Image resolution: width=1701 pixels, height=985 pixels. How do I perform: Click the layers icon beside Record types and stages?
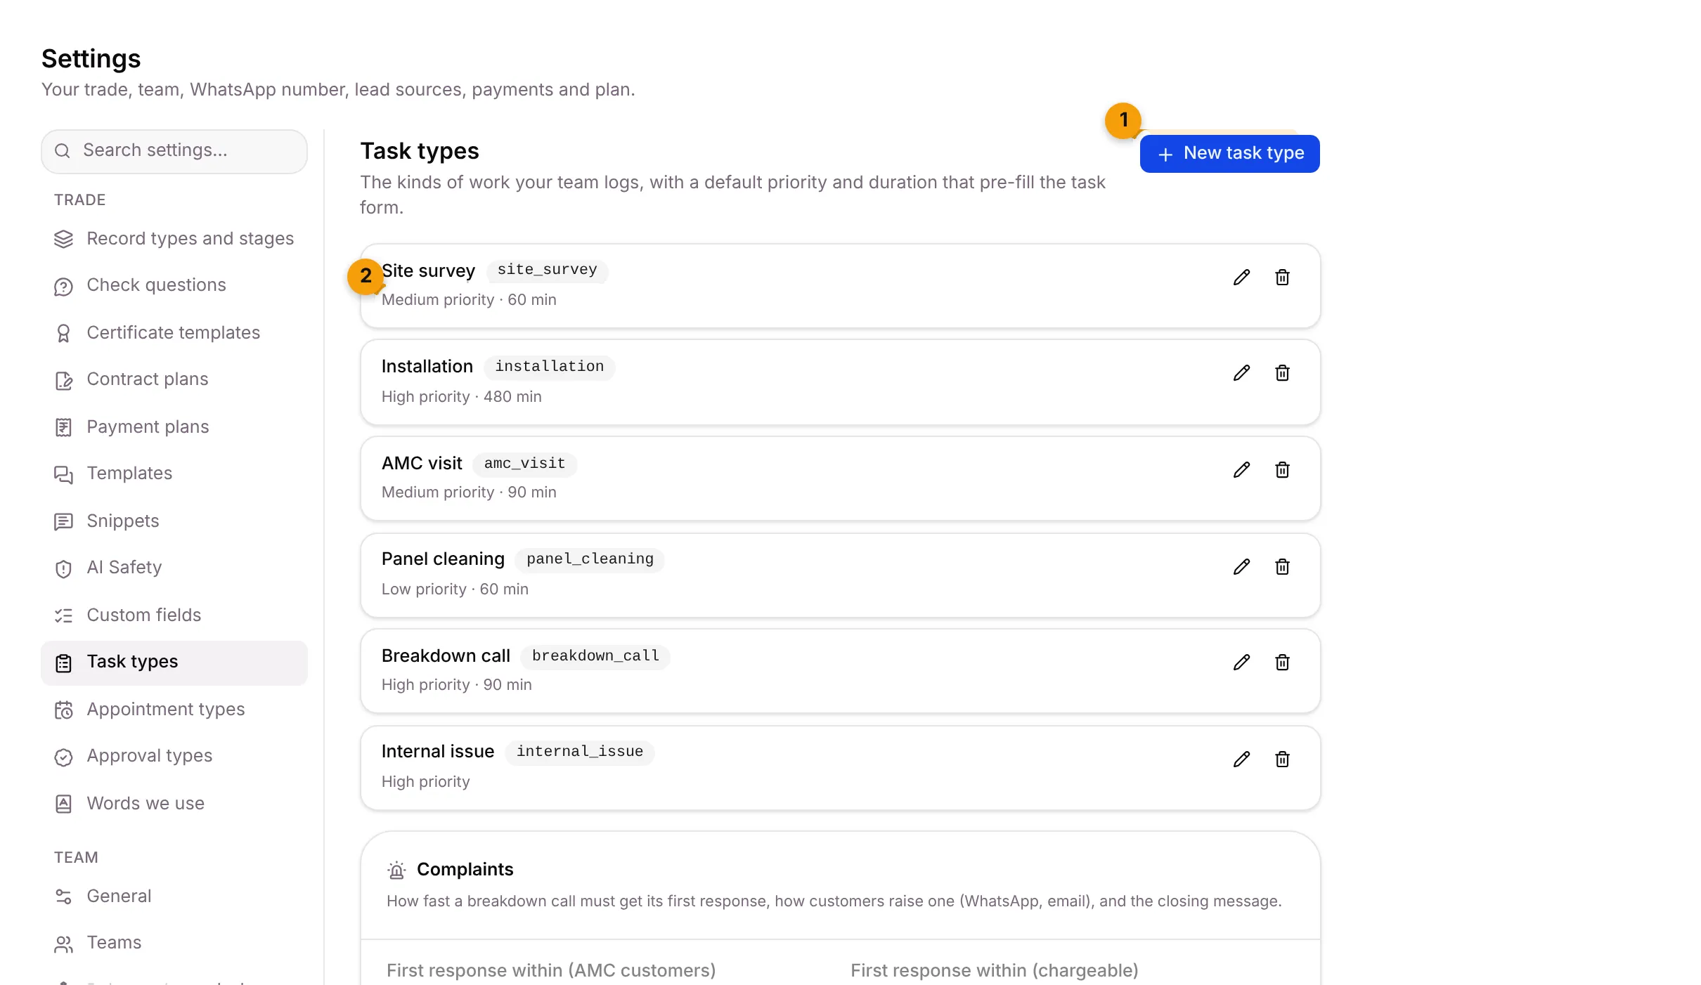tap(63, 240)
